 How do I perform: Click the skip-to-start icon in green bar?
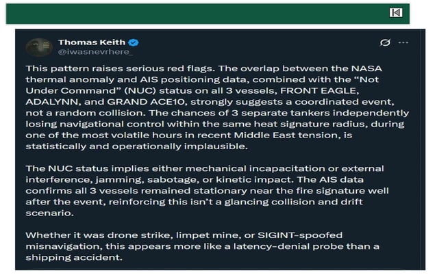click(396, 12)
